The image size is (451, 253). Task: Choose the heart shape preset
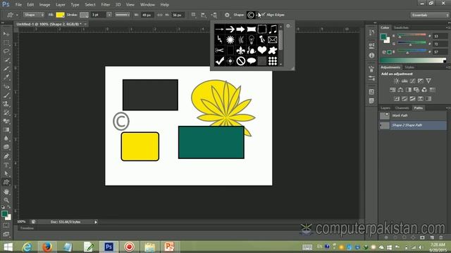261,50
